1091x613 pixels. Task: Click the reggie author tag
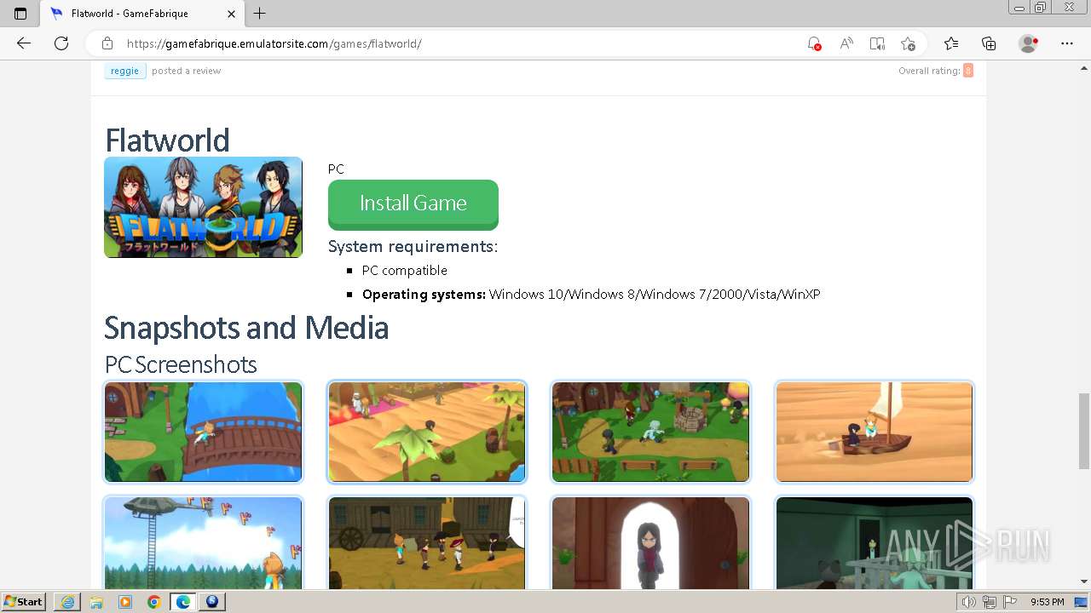point(124,71)
